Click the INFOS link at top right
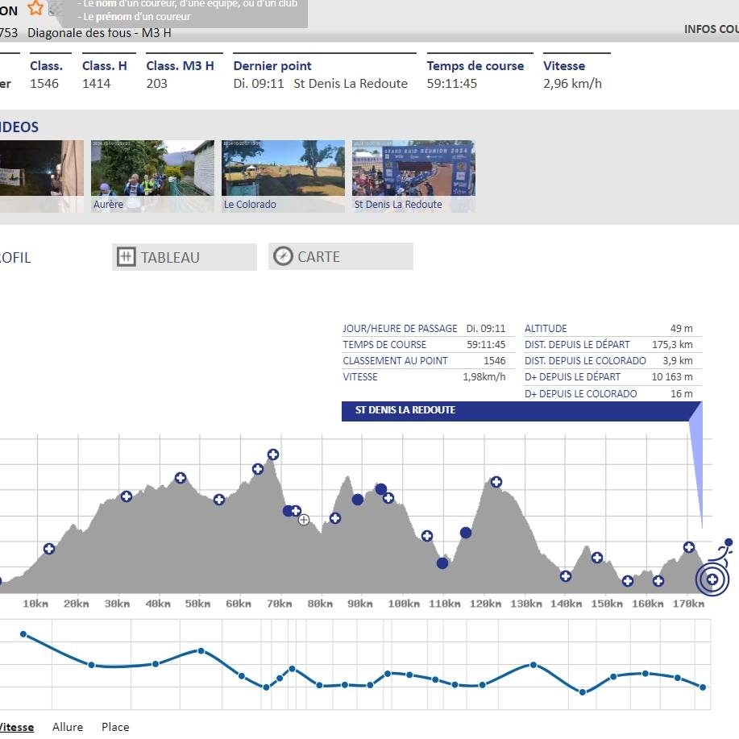739x739 pixels. point(711,29)
